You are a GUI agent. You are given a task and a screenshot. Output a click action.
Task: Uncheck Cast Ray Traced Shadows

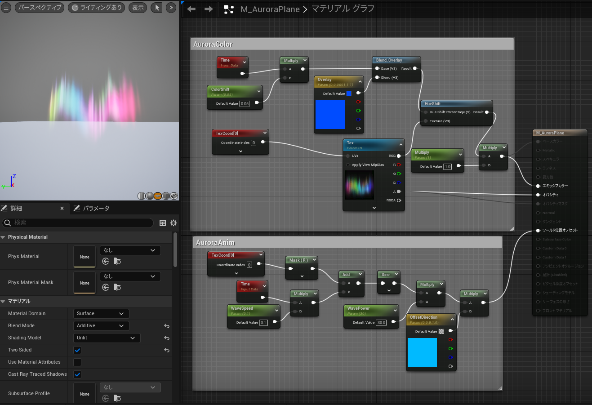click(77, 374)
